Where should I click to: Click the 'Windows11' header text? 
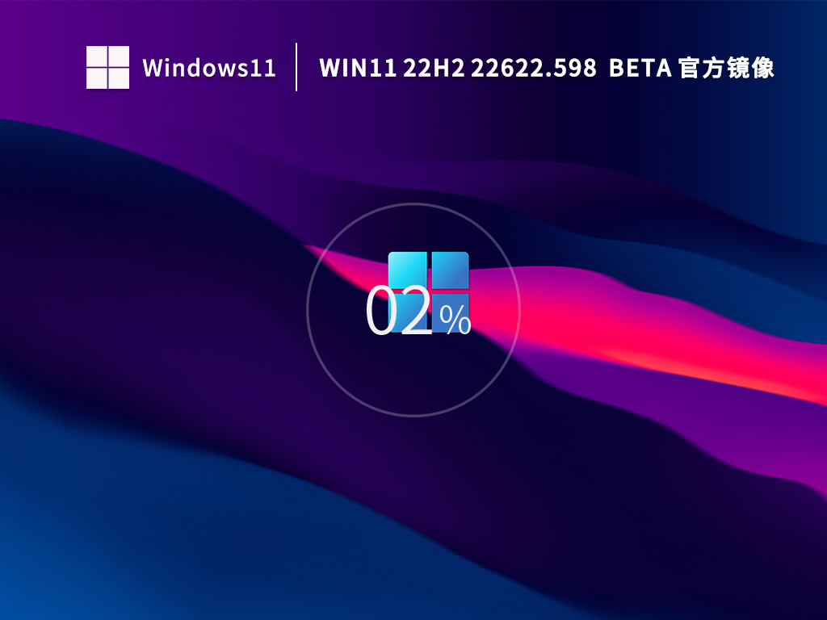pos(209,68)
